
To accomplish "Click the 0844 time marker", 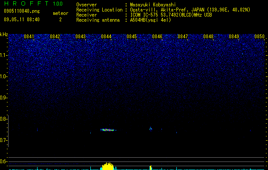I will tap(106, 37).
